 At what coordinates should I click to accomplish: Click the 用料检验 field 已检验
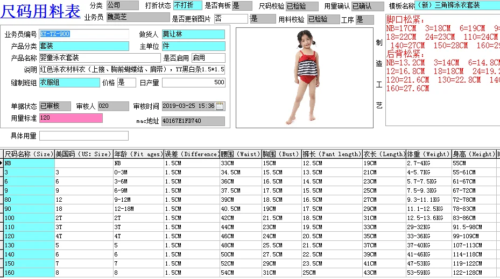click(x=323, y=19)
